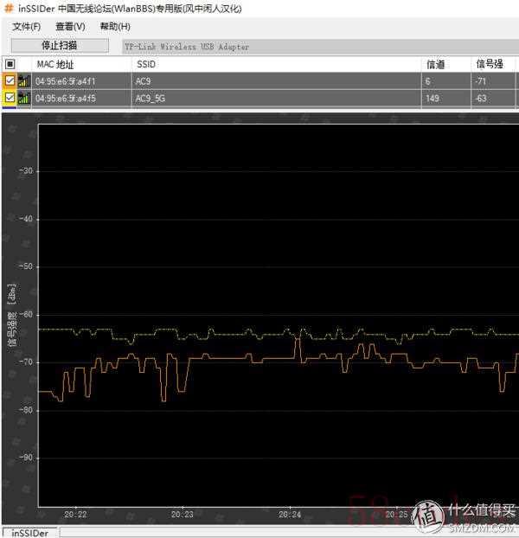
Task: Open the 文件(F) menu
Action: (26, 27)
